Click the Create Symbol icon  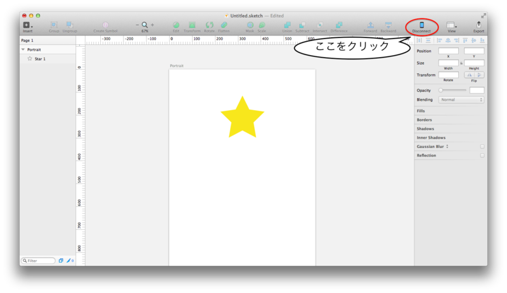(x=105, y=25)
